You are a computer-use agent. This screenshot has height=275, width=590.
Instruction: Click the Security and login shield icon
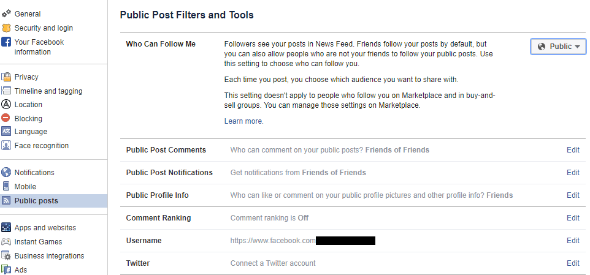[x=6, y=28]
